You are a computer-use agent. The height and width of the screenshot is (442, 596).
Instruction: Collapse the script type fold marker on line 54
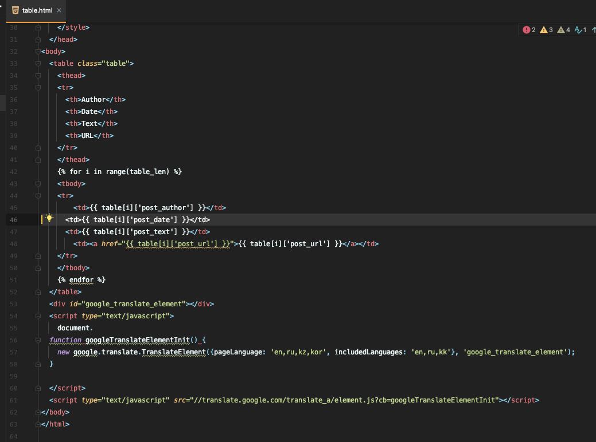pos(38,316)
